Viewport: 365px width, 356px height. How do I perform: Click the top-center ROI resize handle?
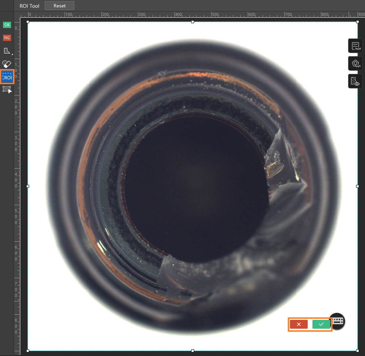[193, 22]
